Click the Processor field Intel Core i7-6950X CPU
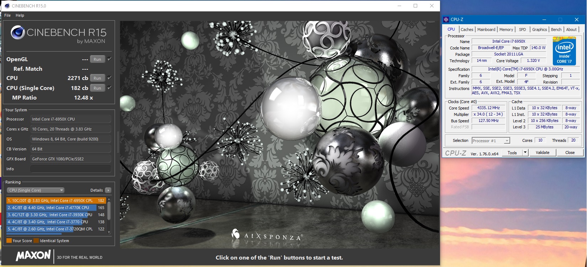The width and height of the screenshot is (587, 267). tap(70, 119)
